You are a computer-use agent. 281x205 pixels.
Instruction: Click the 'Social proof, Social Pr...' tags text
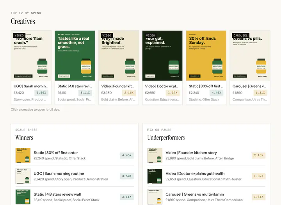tap(75, 99)
